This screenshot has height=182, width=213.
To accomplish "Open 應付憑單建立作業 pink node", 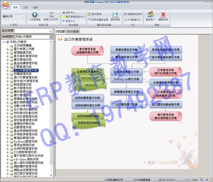I will coord(166,116).
